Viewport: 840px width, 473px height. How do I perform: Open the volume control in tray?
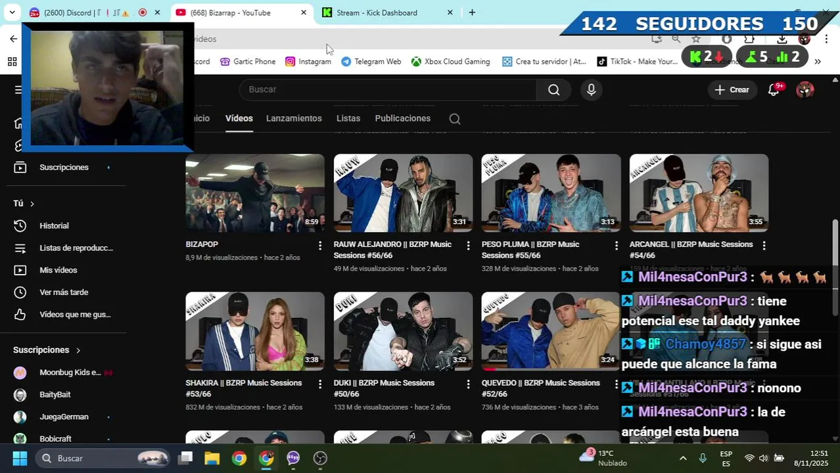763,458
